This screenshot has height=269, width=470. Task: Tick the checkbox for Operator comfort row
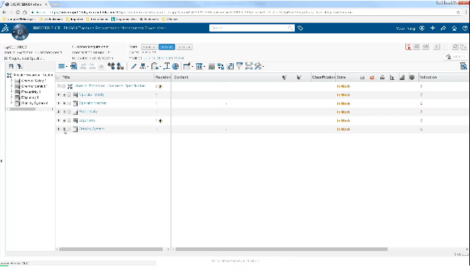point(69,104)
